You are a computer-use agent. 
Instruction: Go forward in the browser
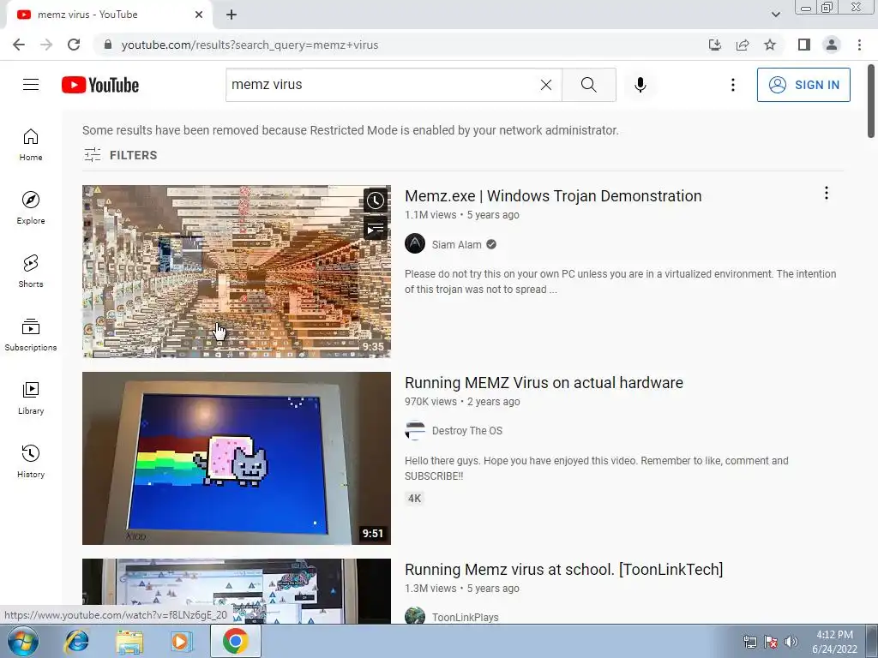pos(46,45)
